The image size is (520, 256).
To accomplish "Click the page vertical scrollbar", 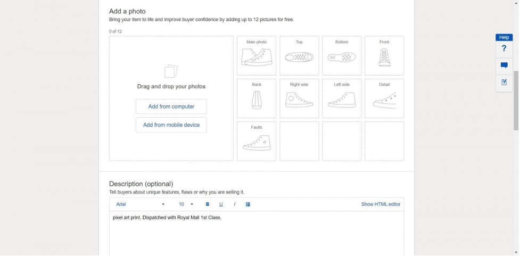I will (516, 101).
